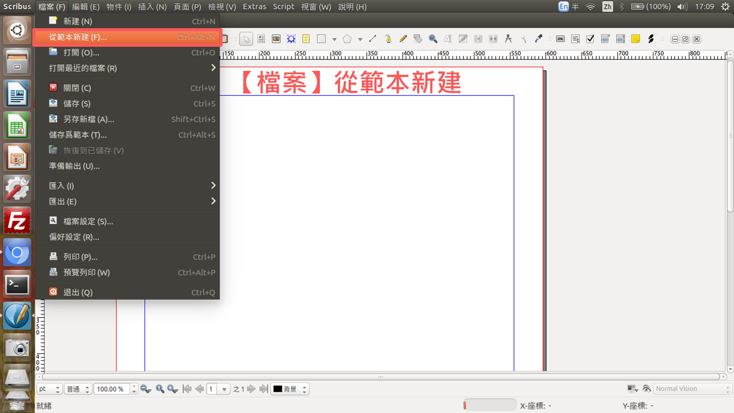
Task: Pick the Insert Polygon tool
Action: tap(347, 39)
